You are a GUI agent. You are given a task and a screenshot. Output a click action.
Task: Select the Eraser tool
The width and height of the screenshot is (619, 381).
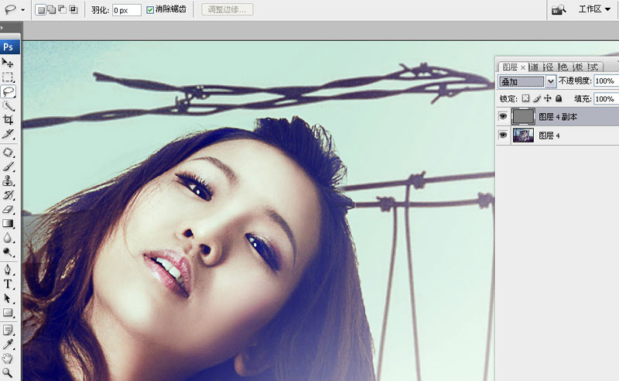pyautogui.click(x=8, y=209)
